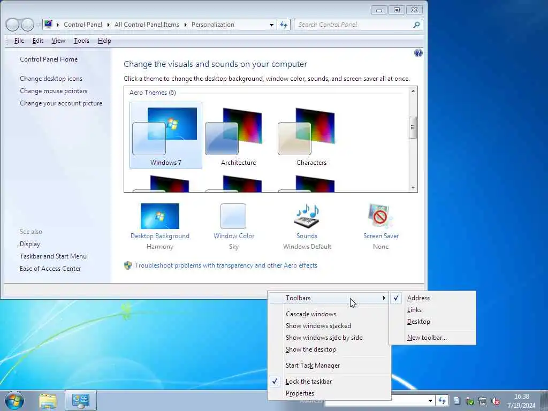Click Change desktop icons link
Image resolution: width=548 pixels, height=411 pixels.
pyautogui.click(x=51, y=79)
